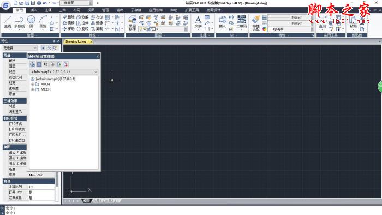The image size is (382, 215).
Task: Click the Stretch (拉伸) tool
Action: tap(82, 23)
